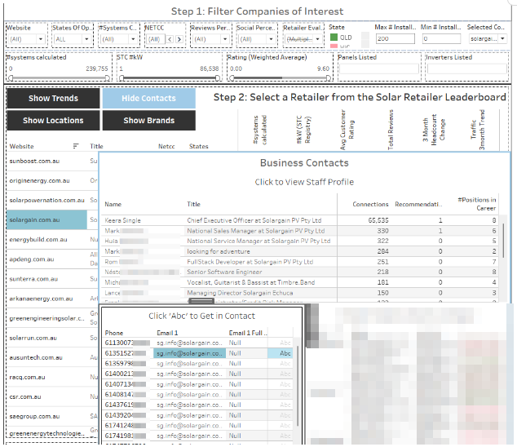Click the STC #kW range slider

170,78
